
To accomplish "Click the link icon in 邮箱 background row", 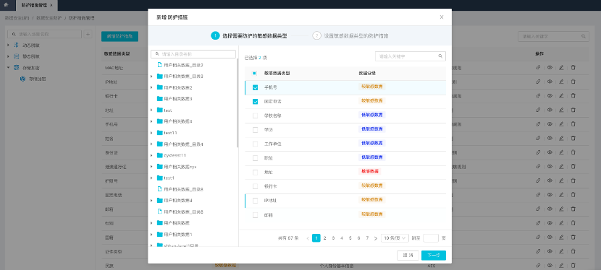I will coord(538,209).
